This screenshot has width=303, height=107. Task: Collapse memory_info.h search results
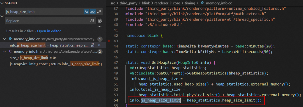coord(5,51)
